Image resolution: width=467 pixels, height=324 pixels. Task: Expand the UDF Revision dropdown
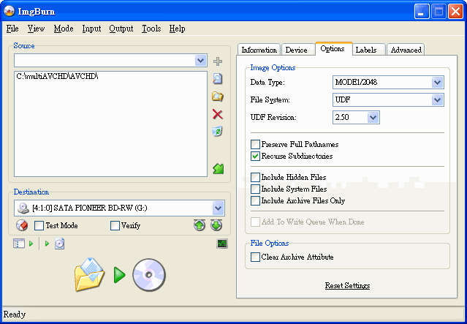pyautogui.click(x=373, y=118)
